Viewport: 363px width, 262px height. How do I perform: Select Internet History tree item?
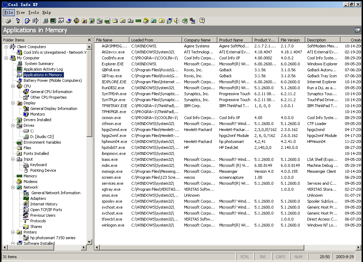[x=44, y=204]
